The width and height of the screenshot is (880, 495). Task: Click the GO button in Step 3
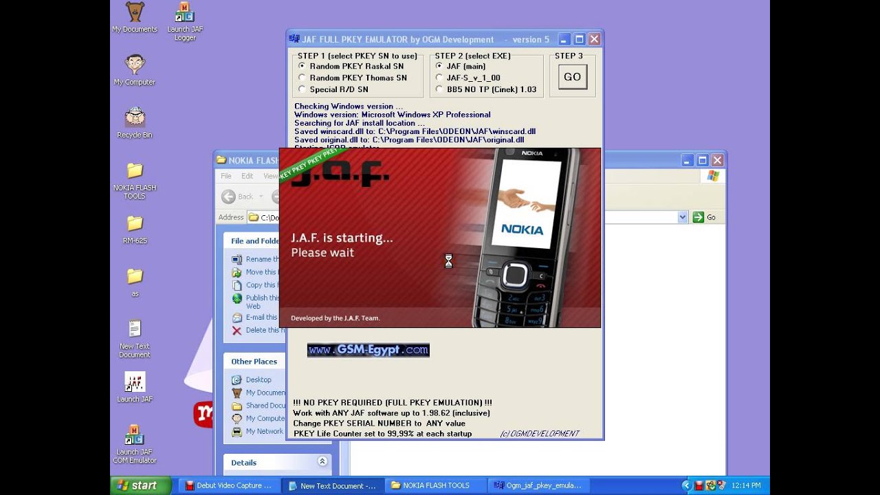click(572, 77)
